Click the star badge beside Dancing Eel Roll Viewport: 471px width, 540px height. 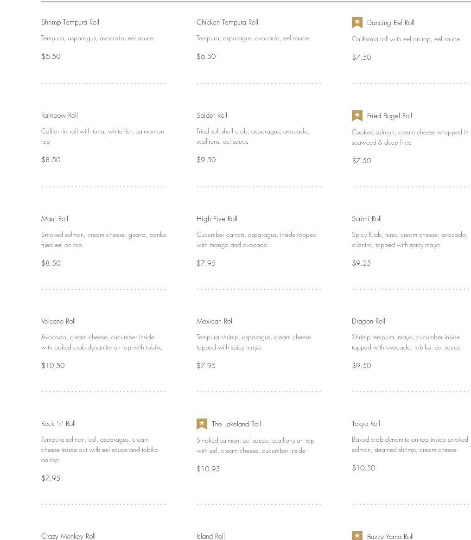point(357,23)
